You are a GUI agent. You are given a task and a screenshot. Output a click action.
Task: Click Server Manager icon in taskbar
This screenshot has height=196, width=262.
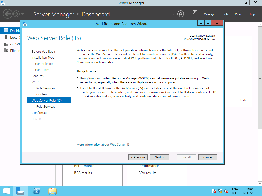(x=20, y=191)
